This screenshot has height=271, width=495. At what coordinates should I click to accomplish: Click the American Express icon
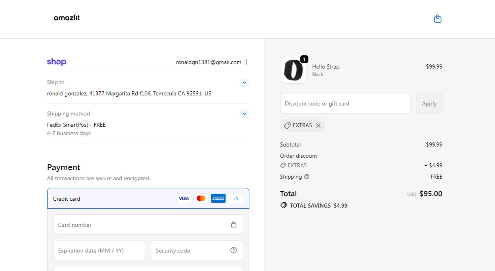(218, 198)
